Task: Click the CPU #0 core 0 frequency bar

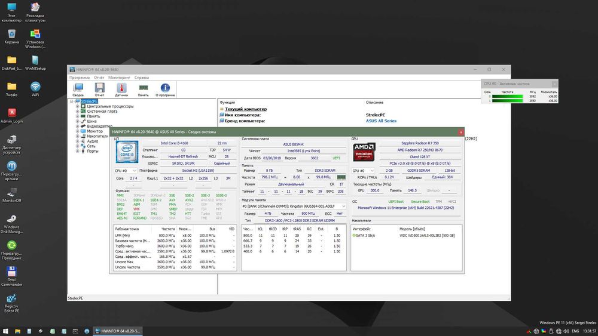Action: coord(507,97)
